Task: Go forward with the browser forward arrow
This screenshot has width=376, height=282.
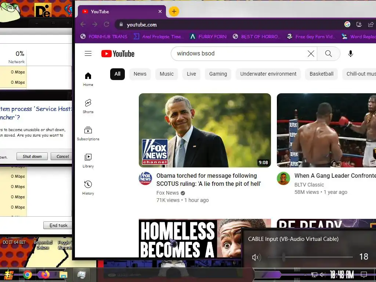Action: [x=95, y=25]
